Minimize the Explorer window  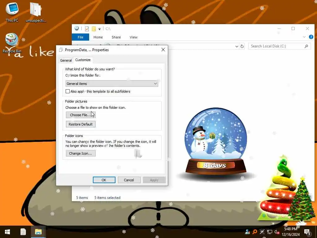click(x=279, y=29)
